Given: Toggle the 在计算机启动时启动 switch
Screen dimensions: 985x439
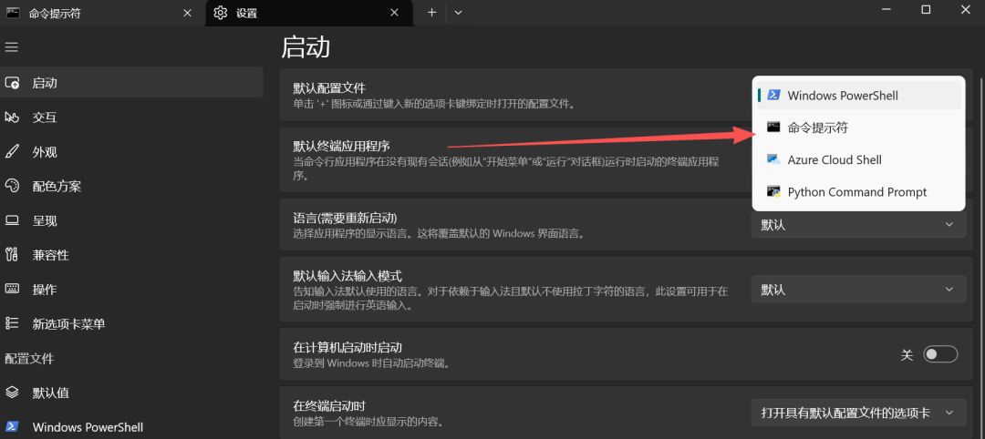Looking at the screenshot, I should (x=940, y=354).
